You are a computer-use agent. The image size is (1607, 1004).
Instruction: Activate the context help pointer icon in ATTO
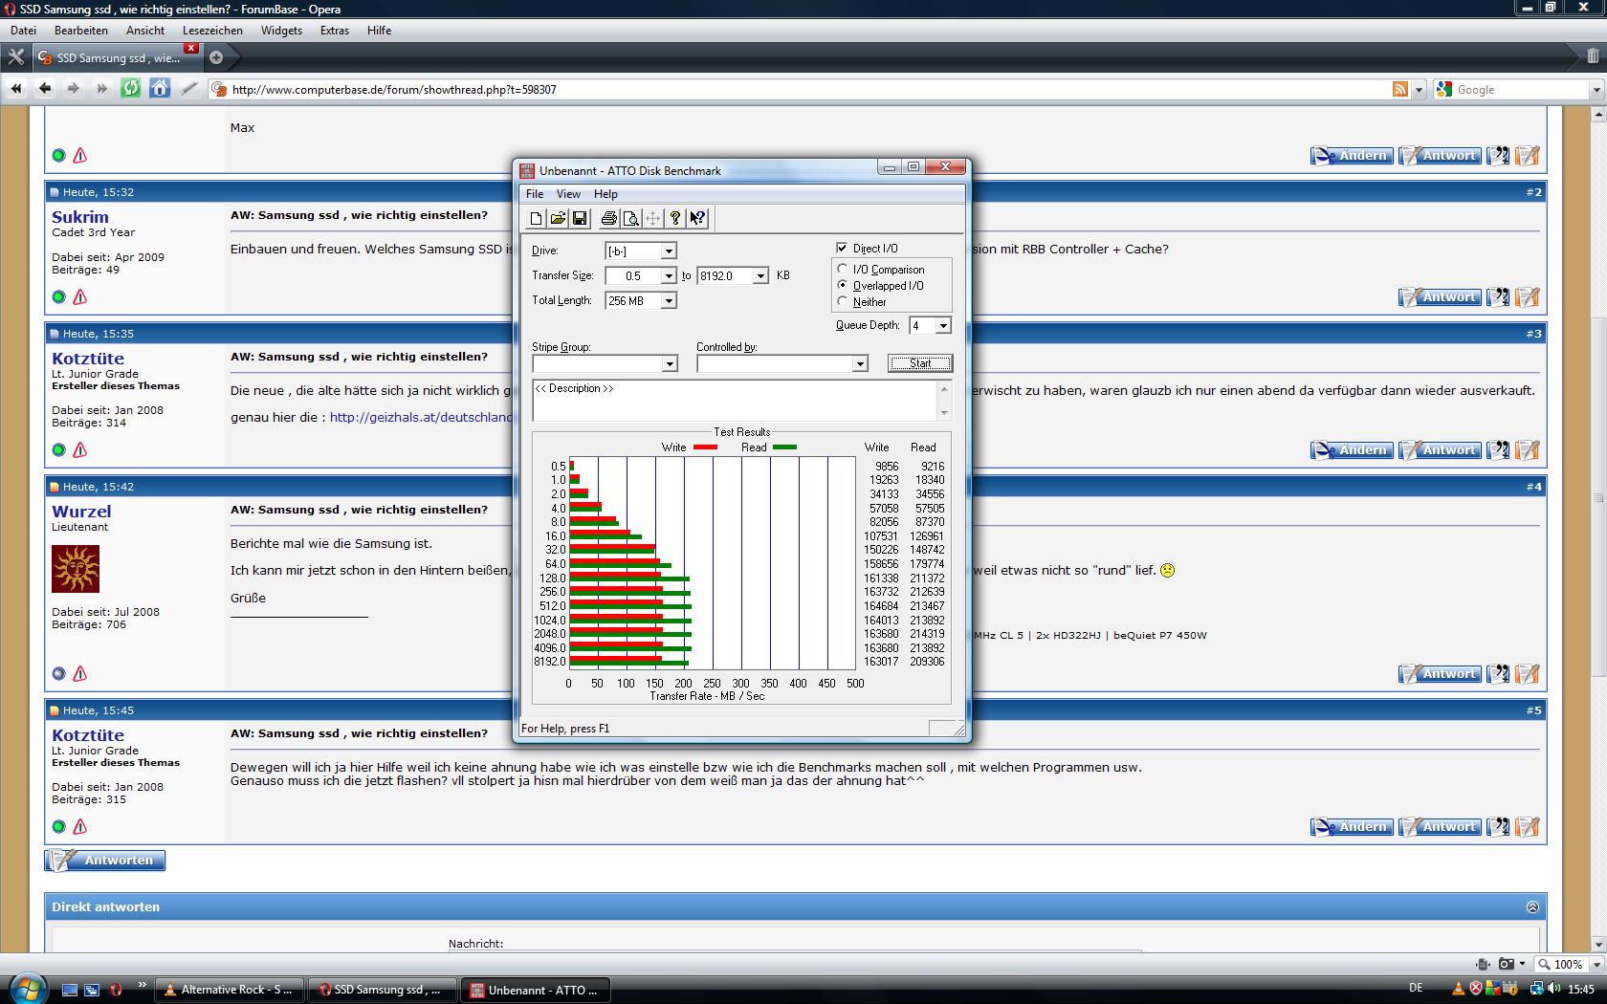(697, 219)
